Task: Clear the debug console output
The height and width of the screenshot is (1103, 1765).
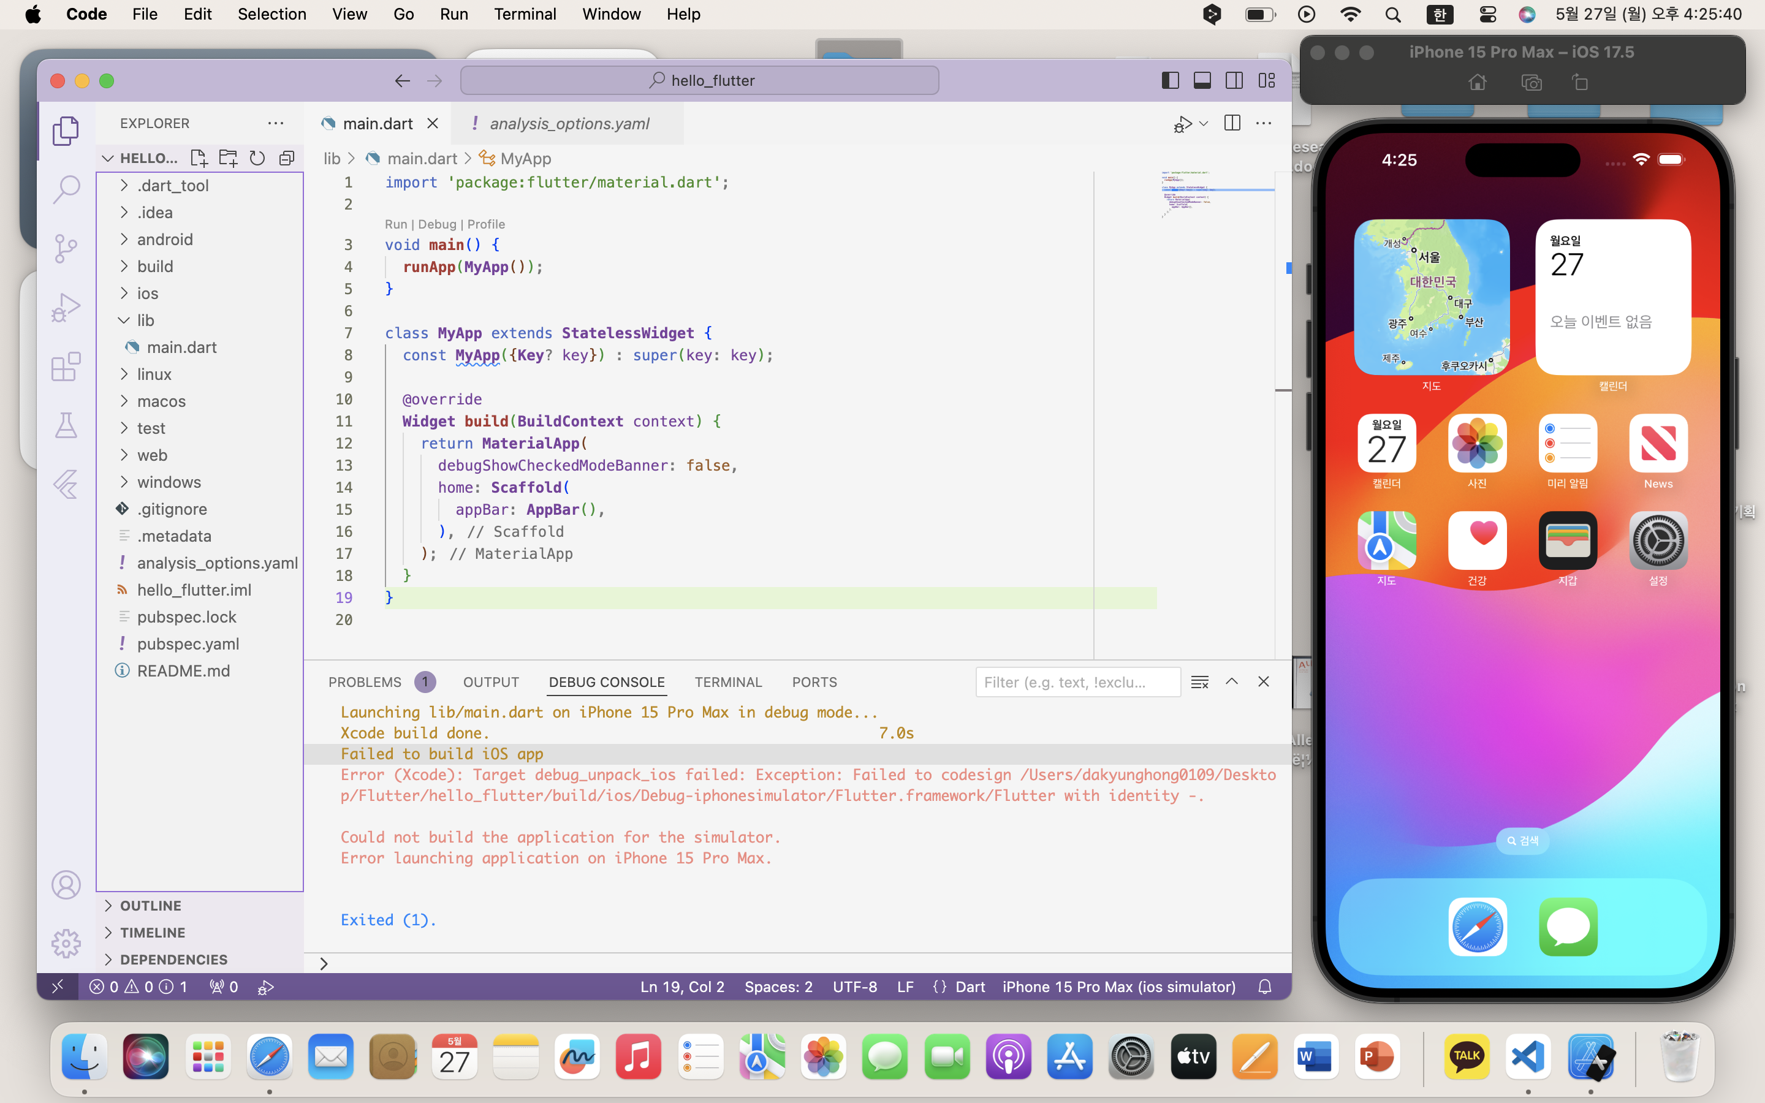Action: pos(1200,682)
